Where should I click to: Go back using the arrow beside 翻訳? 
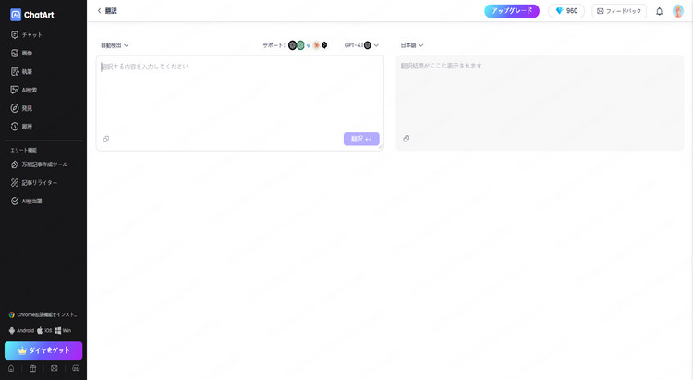[100, 10]
